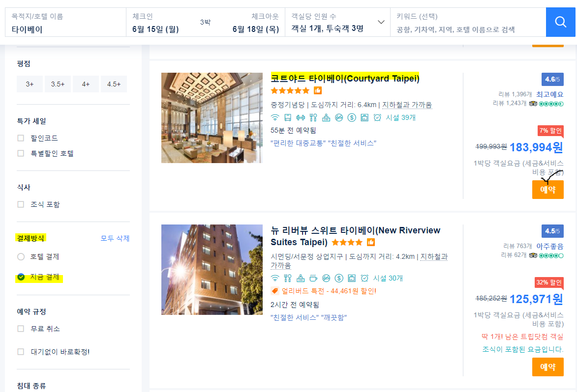Click 얼리버드 특전 - 44,461원 할인! text
The height and width of the screenshot is (392, 577).
[329, 291]
